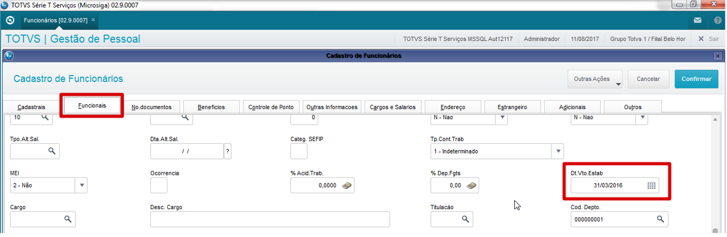Open the No.documentos tab
Viewport: 727px width, 237px height.
click(152, 108)
